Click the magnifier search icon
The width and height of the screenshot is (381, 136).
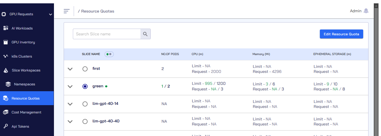click(145, 34)
